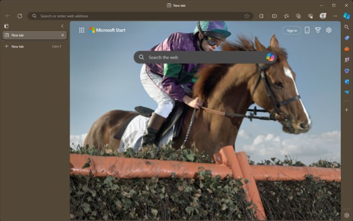This screenshot has width=353, height=221.
Task: Refresh the page using the reload icon
Action: [x=20, y=16]
